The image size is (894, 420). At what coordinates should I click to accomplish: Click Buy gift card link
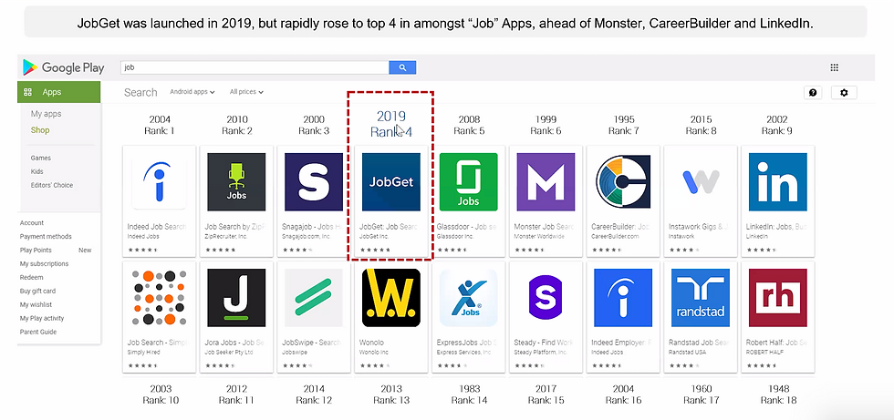coord(37,292)
